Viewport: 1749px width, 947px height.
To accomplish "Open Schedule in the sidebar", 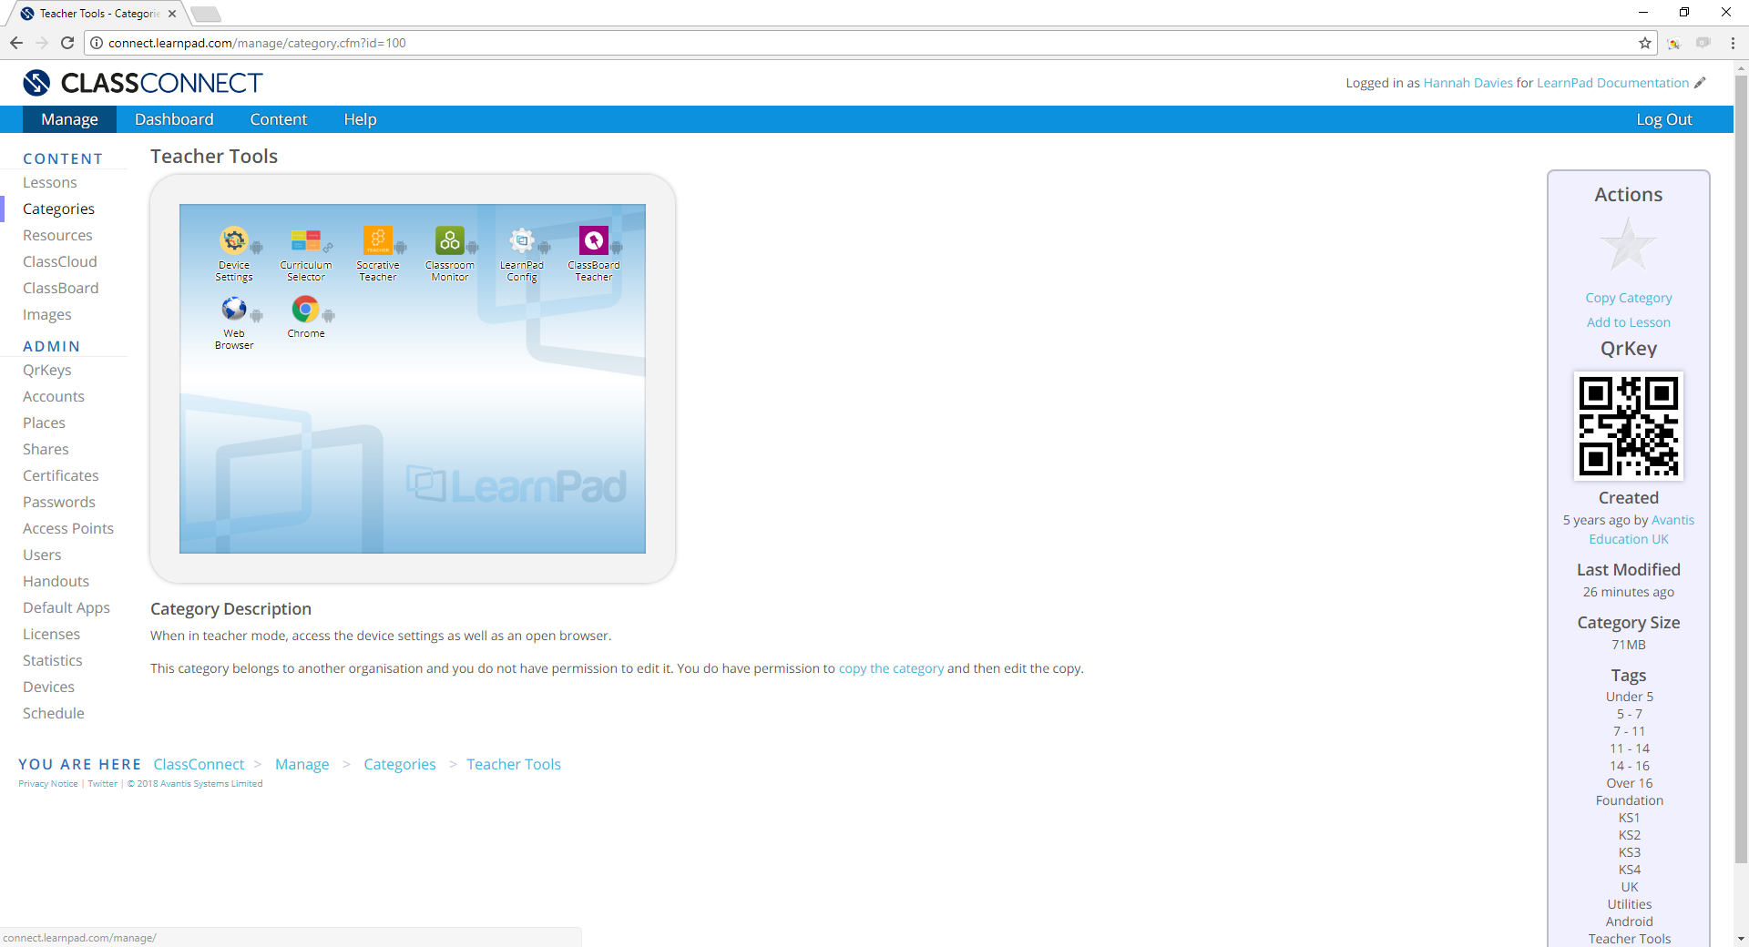I will pos(54,714).
